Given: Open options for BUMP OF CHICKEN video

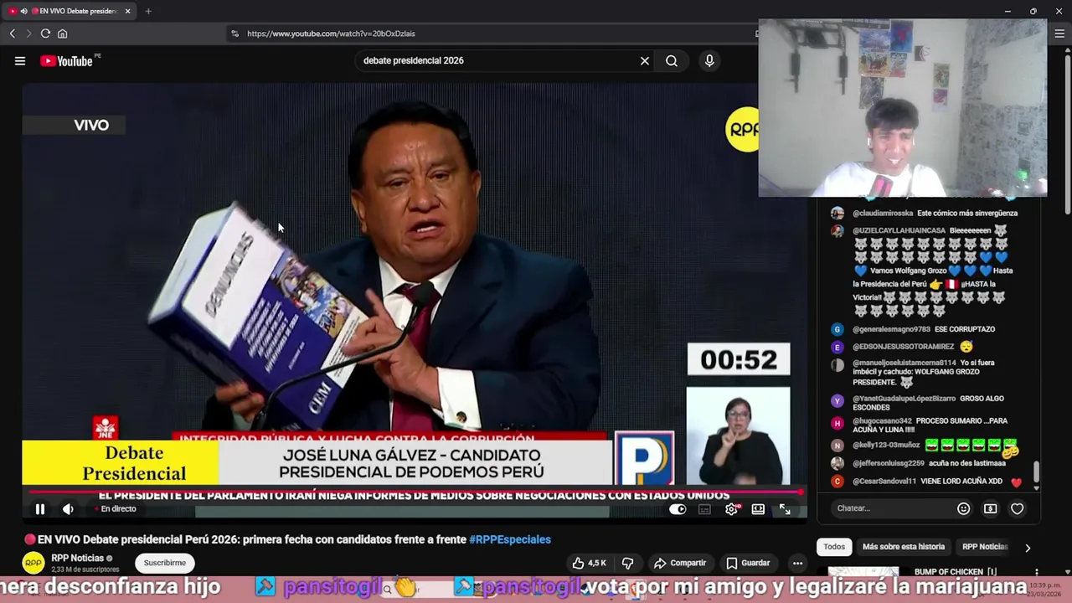Looking at the screenshot, I should coord(1036,573).
